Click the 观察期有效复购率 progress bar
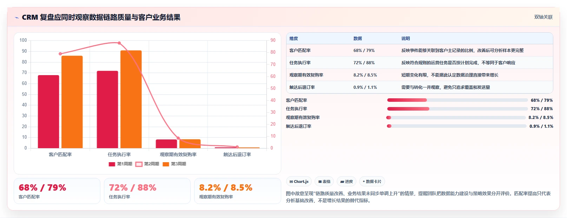 click(456, 118)
